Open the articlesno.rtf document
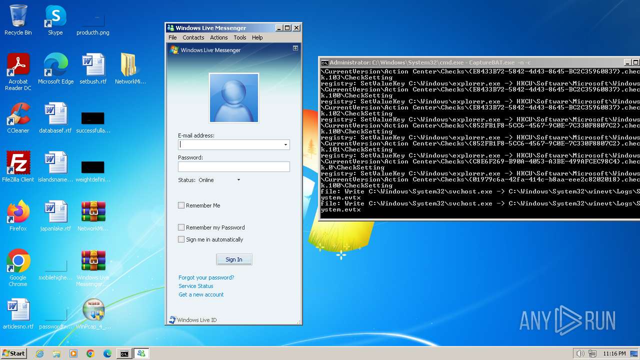The height and width of the screenshot is (360, 640). [18, 314]
